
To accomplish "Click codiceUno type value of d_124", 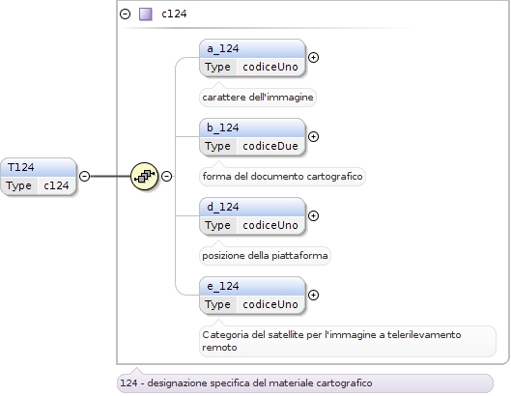I will [x=270, y=226].
